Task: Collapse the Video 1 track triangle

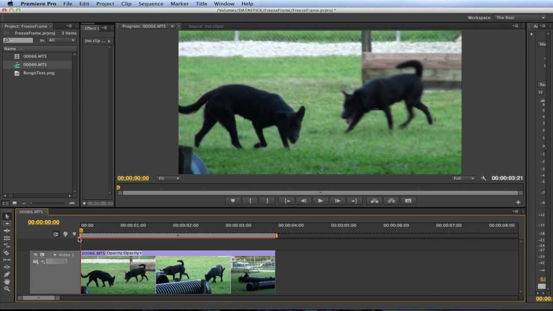Action: [55, 254]
